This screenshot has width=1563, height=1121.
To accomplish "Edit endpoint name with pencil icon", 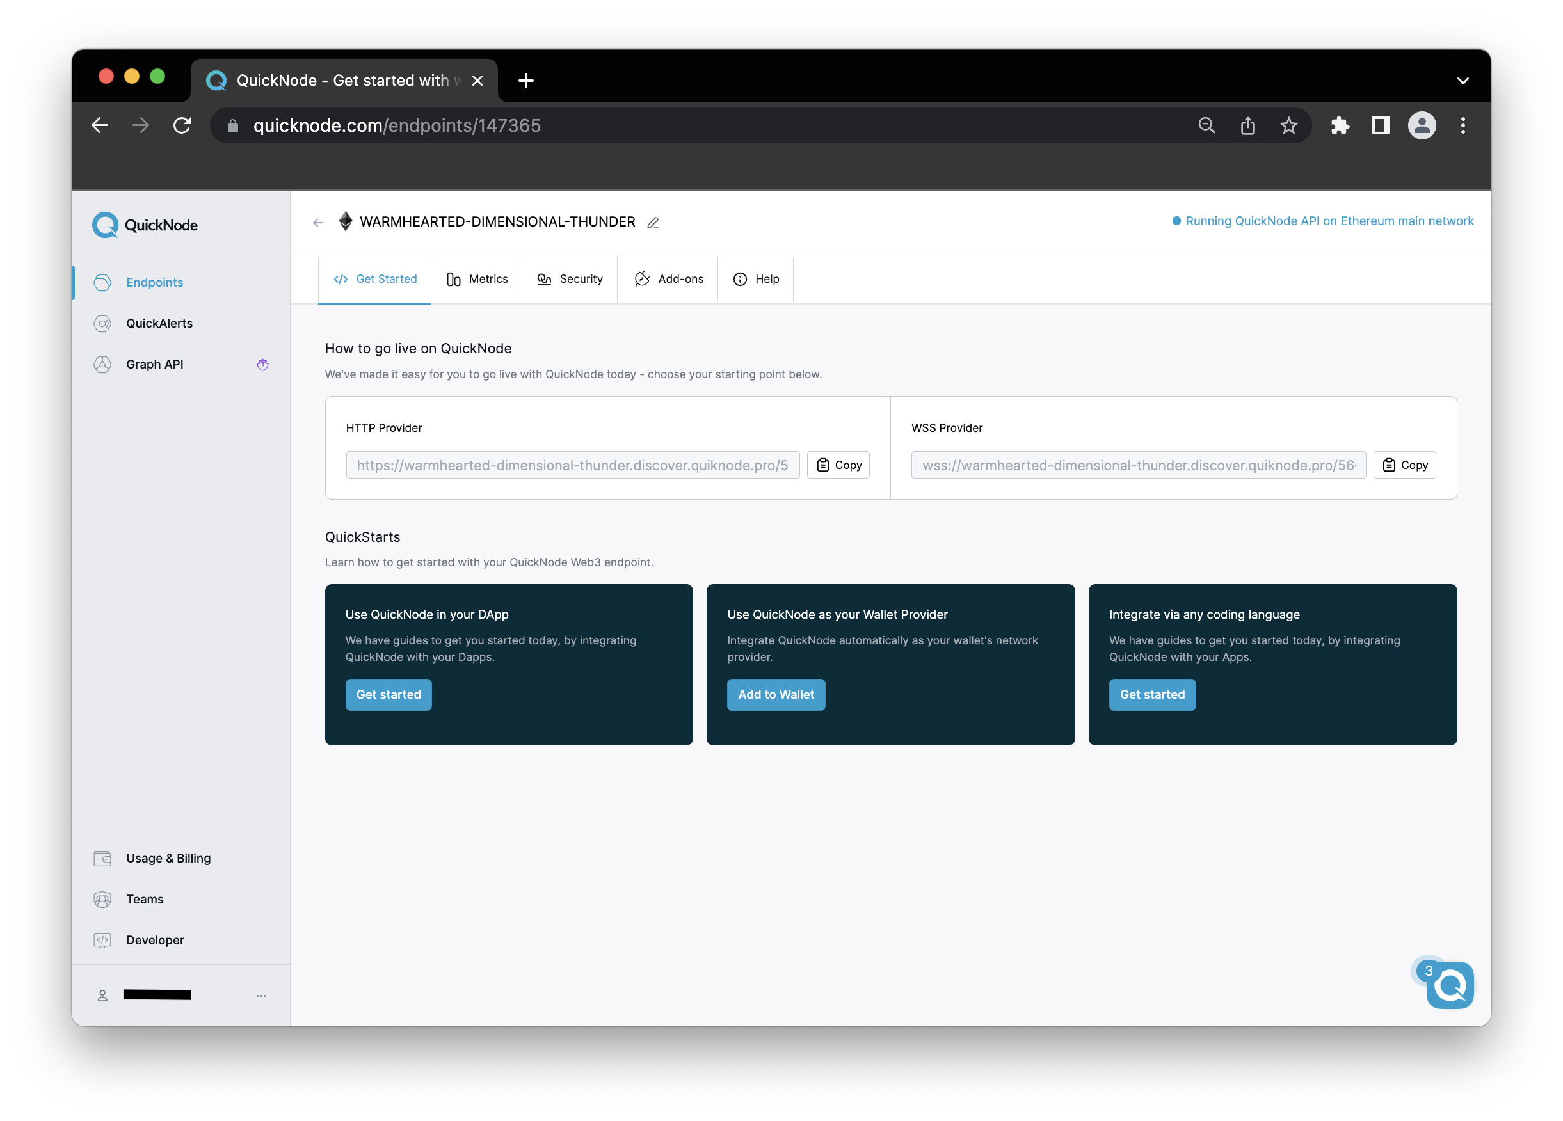I will click(x=653, y=223).
